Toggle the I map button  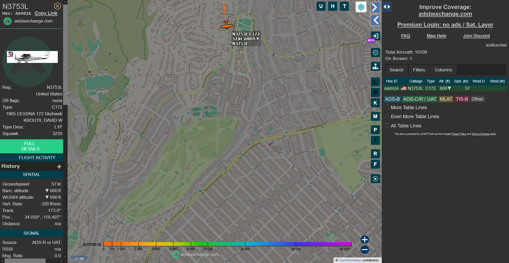[x=375, y=140]
